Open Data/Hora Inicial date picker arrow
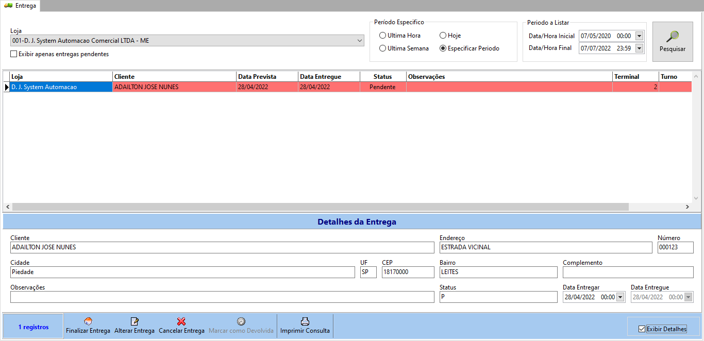 click(x=640, y=36)
